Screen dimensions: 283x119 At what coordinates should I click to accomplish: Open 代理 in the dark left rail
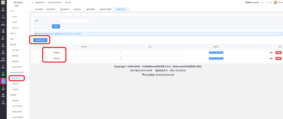pyautogui.click(x=3, y=102)
